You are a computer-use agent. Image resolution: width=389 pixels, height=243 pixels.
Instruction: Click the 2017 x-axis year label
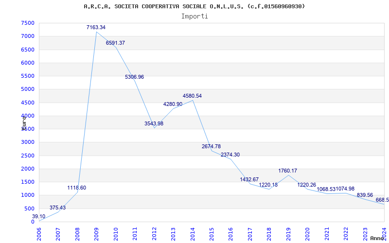pyautogui.click(x=250, y=234)
